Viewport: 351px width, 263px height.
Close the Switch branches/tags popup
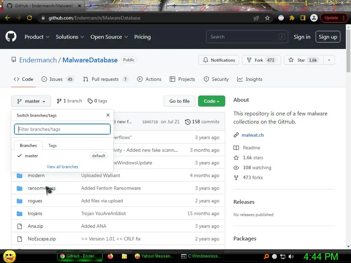coord(108,115)
